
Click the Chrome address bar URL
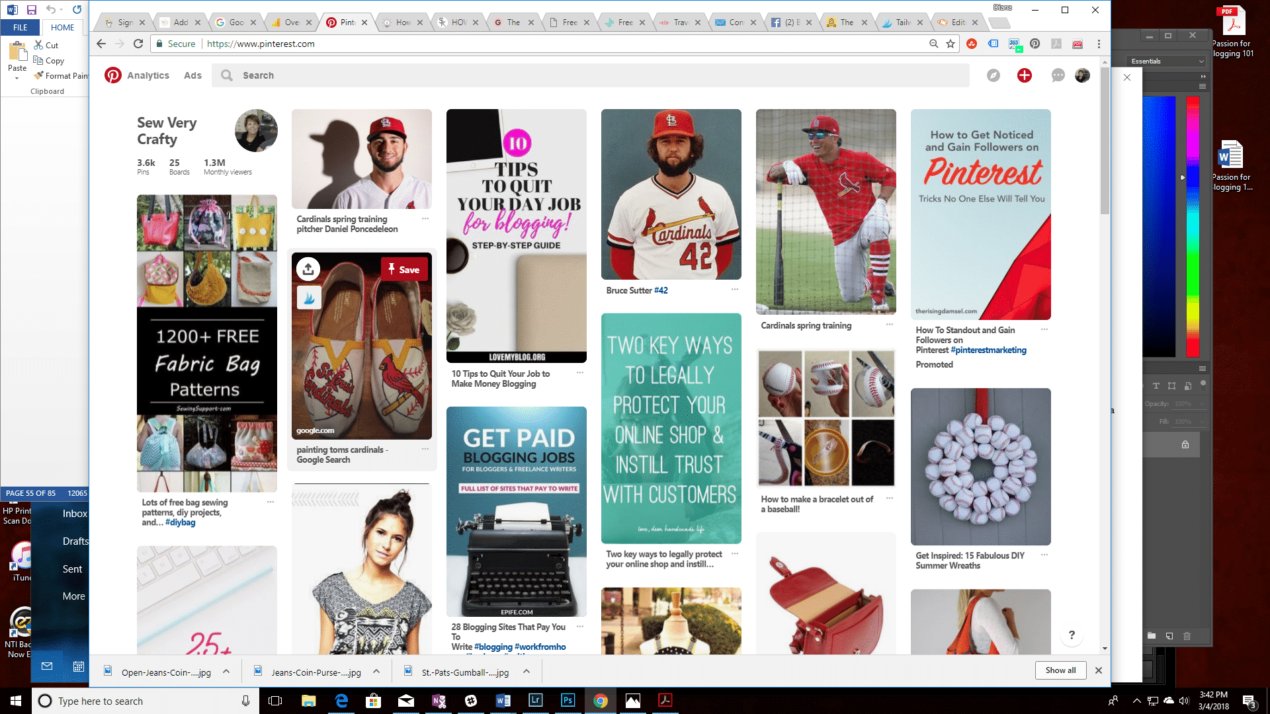pos(261,44)
